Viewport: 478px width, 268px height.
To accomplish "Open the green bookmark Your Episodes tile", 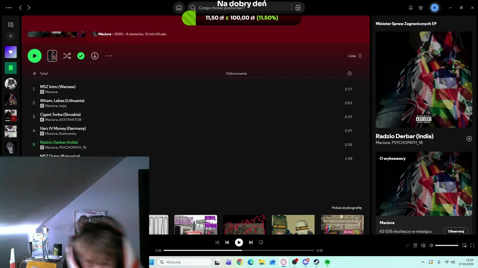I will pos(10,68).
